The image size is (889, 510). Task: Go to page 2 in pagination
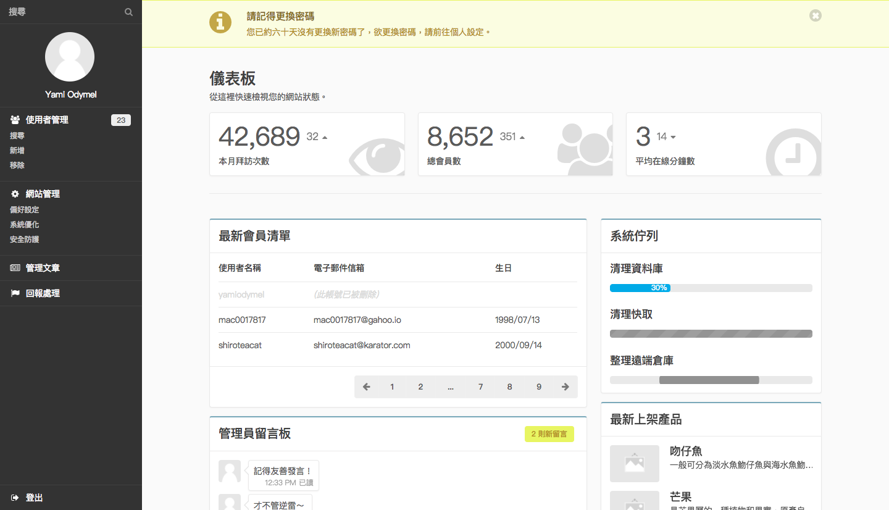click(x=420, y=387)
